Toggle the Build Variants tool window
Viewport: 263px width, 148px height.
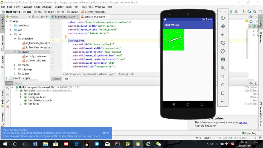(x=2, y=98)
